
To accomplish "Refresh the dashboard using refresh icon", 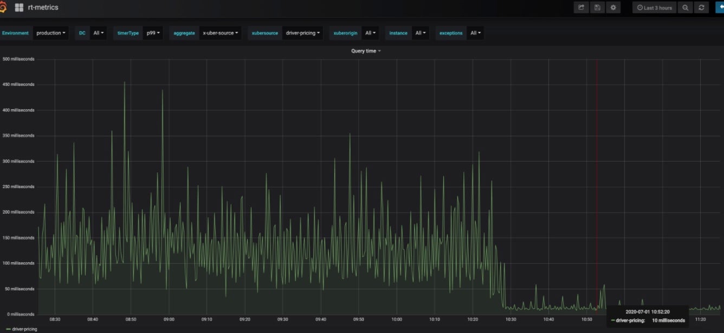I will (x=701, y=8).
